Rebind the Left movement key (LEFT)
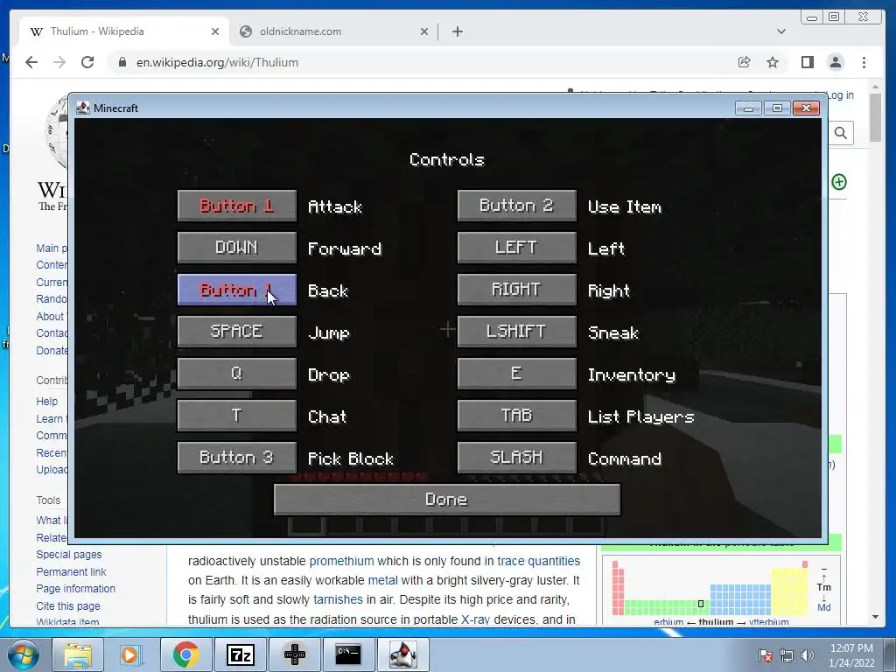896x672 pixels. (x=516, y=248)
